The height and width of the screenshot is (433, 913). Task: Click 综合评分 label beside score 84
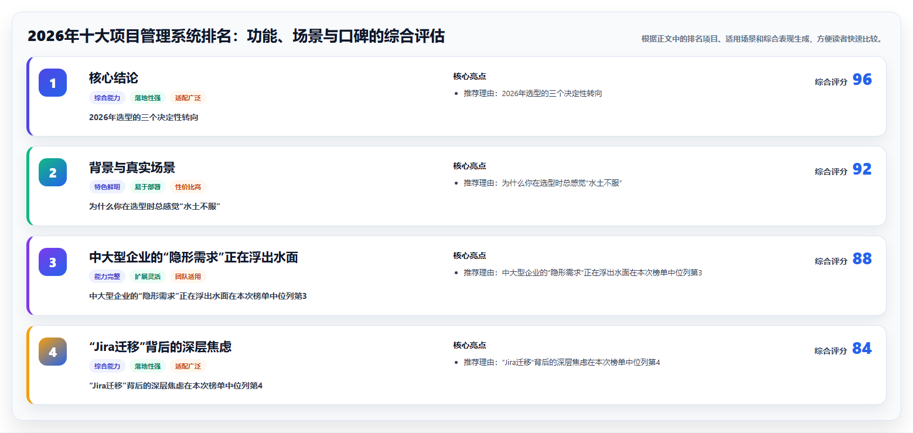[831, 351]
